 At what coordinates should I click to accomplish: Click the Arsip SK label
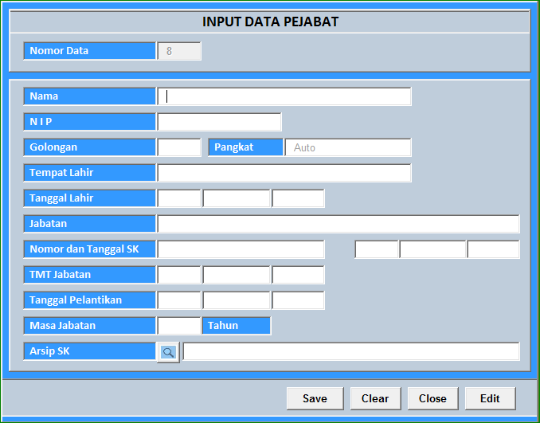(89, 351)
